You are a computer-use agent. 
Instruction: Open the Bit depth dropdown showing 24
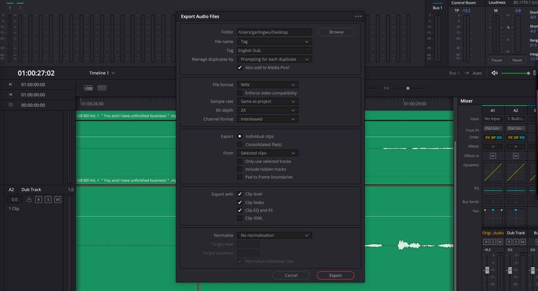pyautogui.click(x=267, y=110)
